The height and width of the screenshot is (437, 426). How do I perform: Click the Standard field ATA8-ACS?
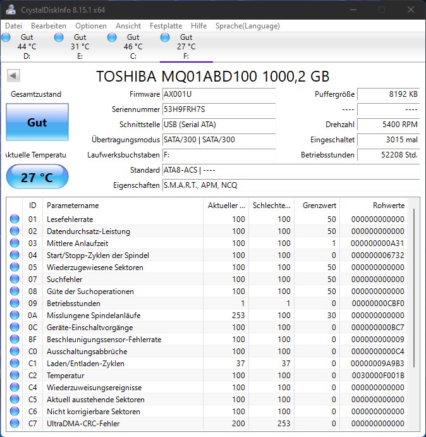[x=291, y=170]
